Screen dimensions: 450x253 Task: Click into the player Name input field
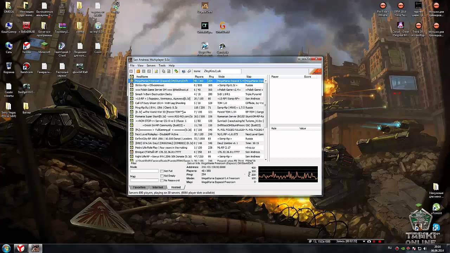[222, 71]
